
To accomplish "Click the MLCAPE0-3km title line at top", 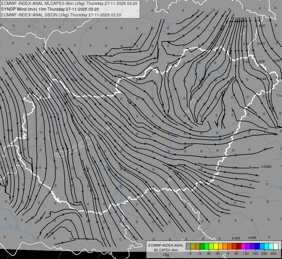I will click(69, 3).
